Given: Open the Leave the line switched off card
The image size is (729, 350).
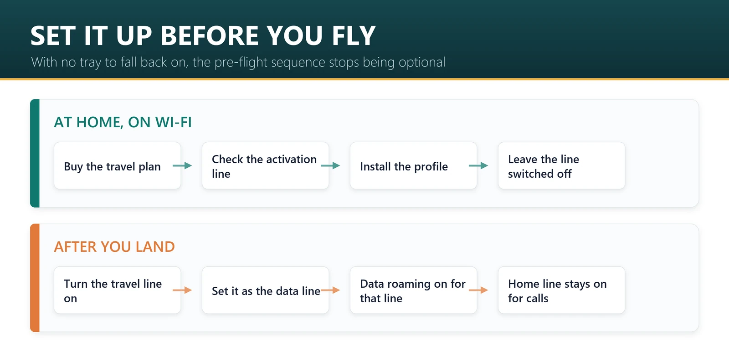Looking at the screenshot, I should click(x=562, y=165).
